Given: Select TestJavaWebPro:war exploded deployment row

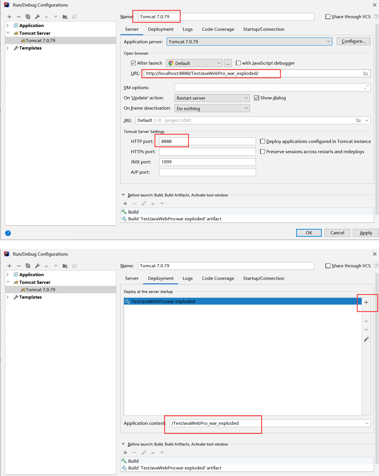Looking at the screenshot, I should coord(243,301).
